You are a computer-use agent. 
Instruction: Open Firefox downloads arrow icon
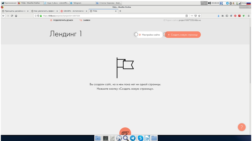[219, 16]
